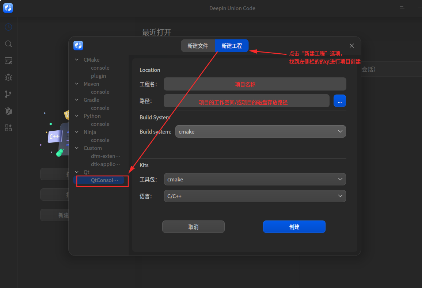Focus the 工程名 input field
Image resolution: width=422 pixels, height=288 pixels.
click(255, 84)
